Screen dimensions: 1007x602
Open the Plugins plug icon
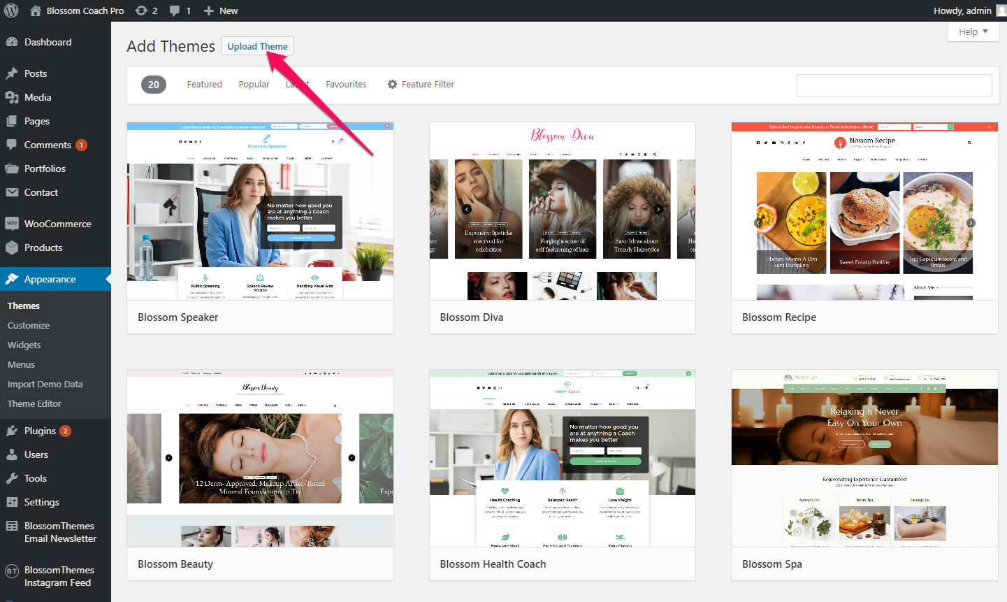pos(12,431)
